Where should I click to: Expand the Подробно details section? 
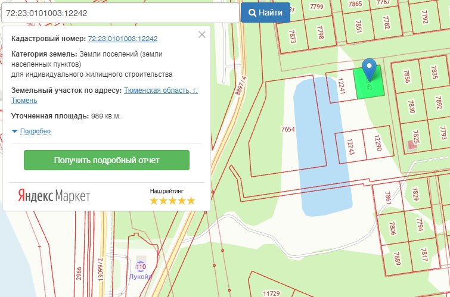tap(35, 131)
